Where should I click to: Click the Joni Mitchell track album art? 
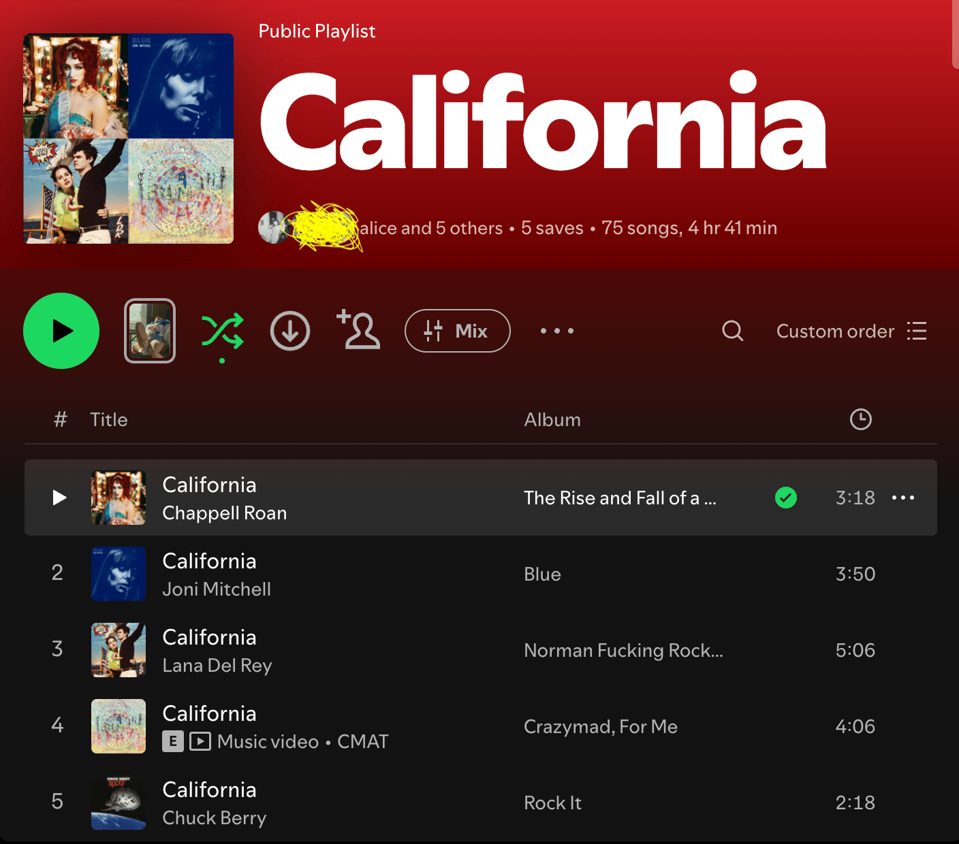119,574
